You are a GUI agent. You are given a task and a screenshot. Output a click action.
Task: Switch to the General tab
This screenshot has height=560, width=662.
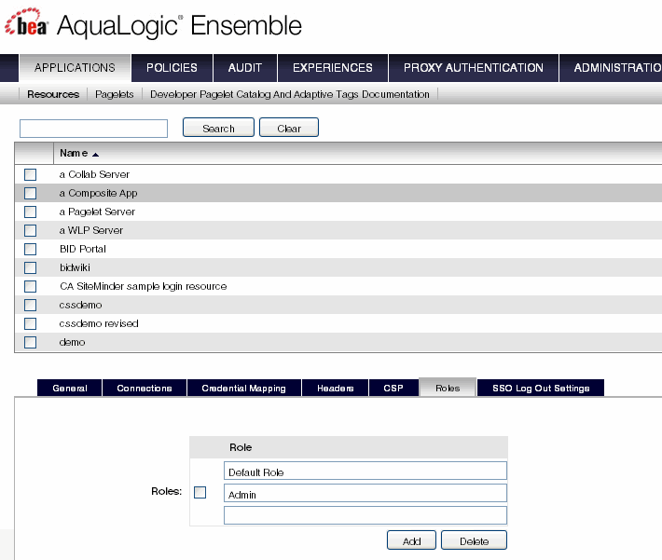70,388
